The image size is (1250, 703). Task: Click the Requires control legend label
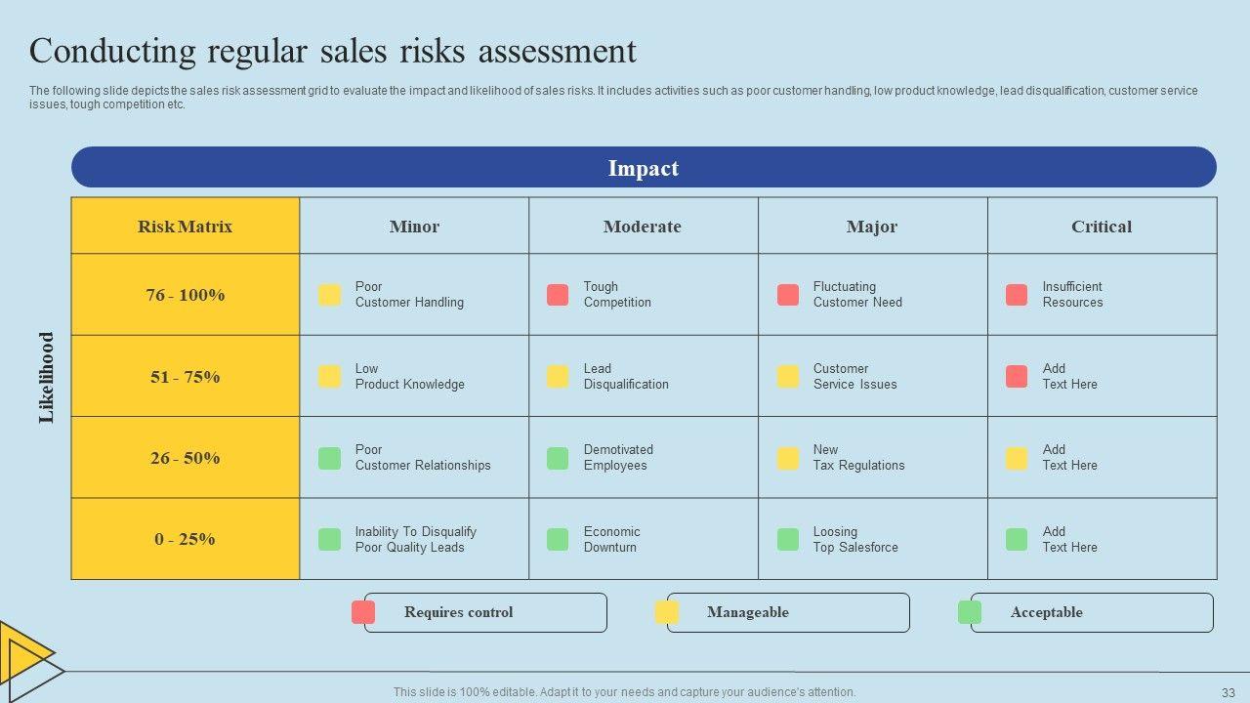[458, 612]
